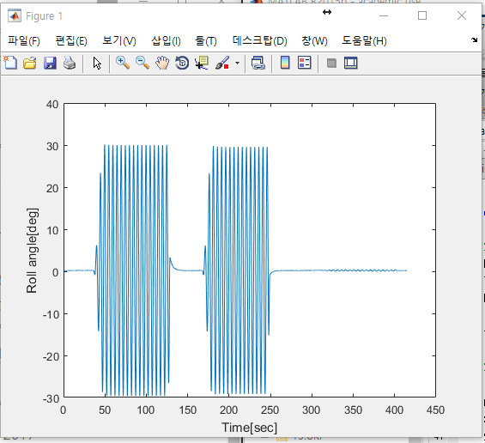Minimize the Figure 1 window

point(384,15)
